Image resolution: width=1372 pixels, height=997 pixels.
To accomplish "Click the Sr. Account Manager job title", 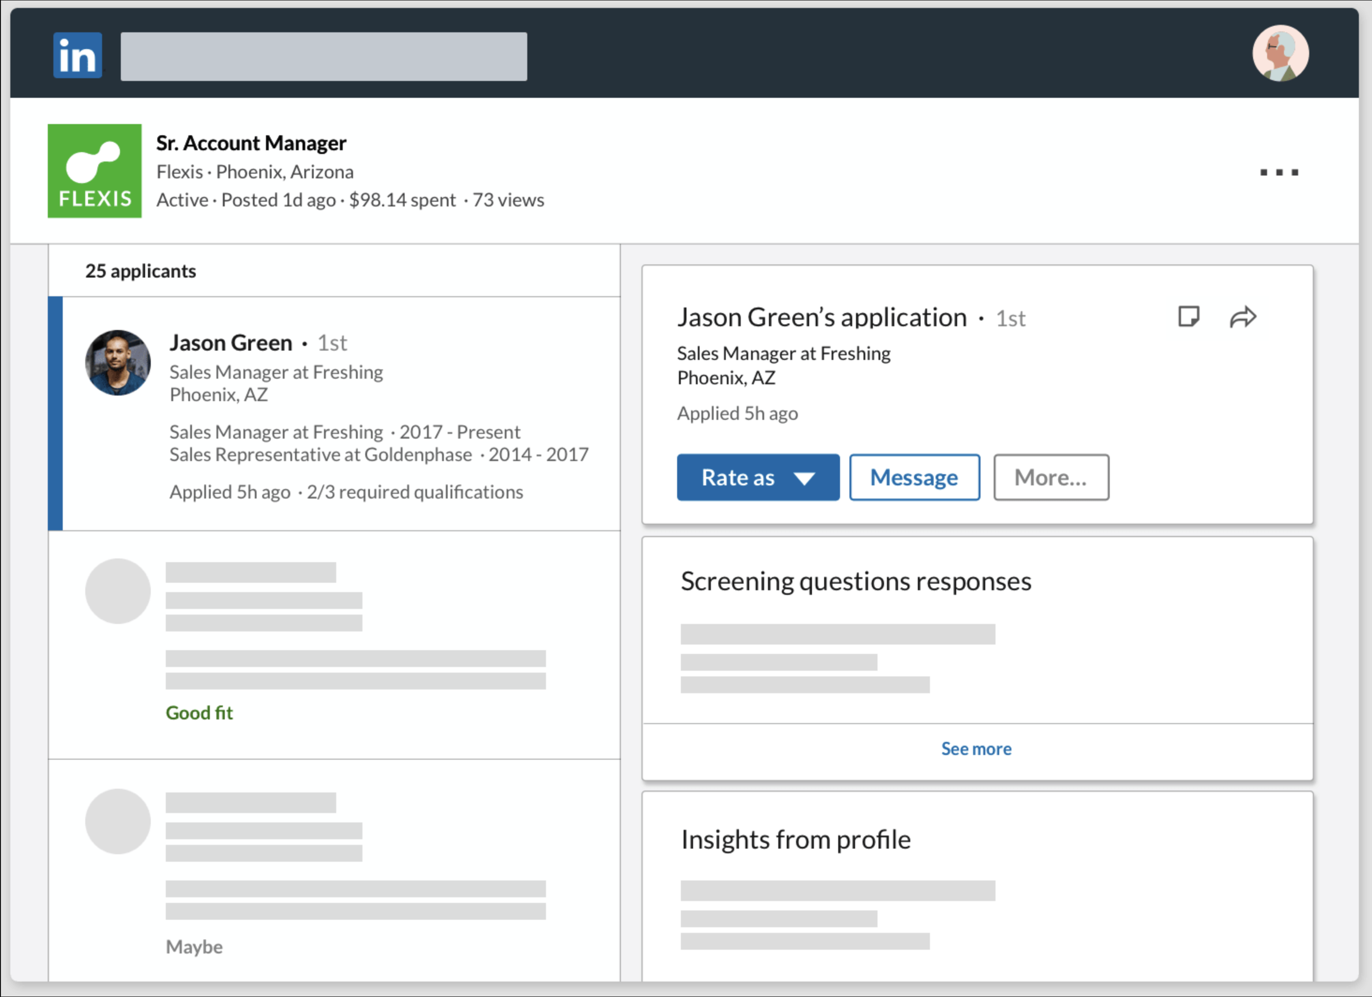I will [251, 143].
